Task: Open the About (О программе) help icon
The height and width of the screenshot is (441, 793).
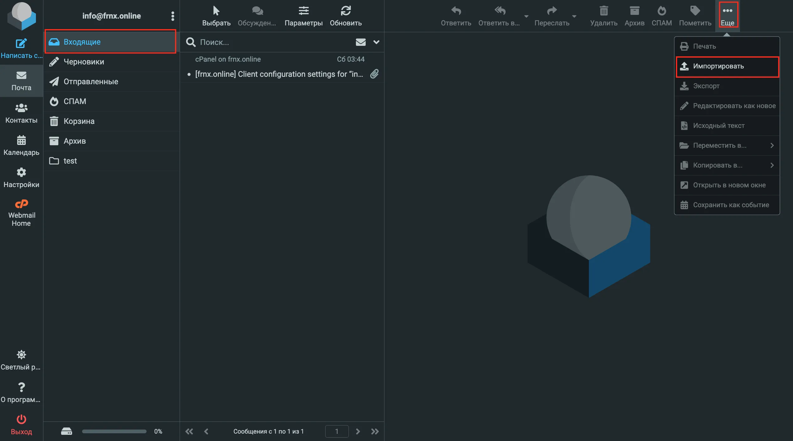Action: point(21,392)
